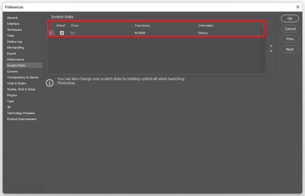This screenshot has height=196, width=305.
Task: Select Units & Rulers category
Action: (17, 83)
